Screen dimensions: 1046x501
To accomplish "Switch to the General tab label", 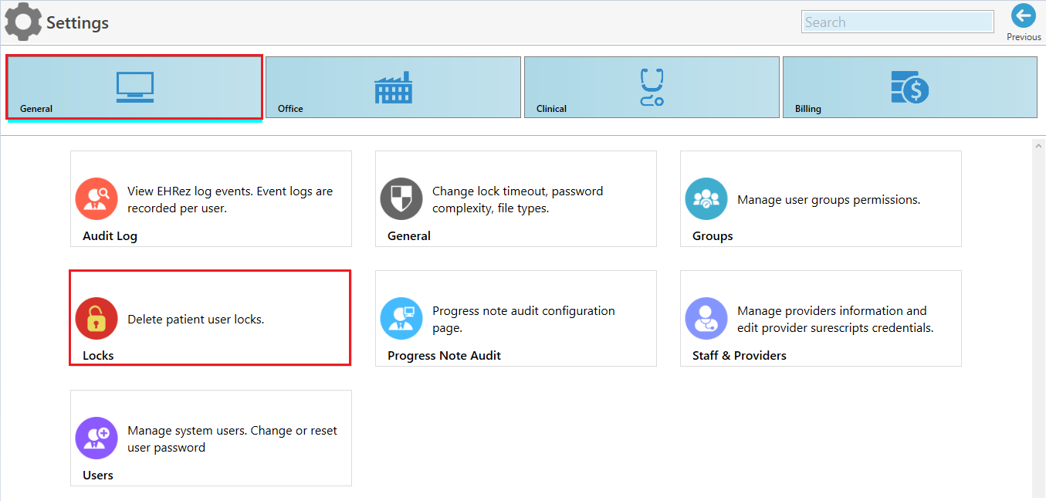I will pyautogui.click(x=36, y=109).
